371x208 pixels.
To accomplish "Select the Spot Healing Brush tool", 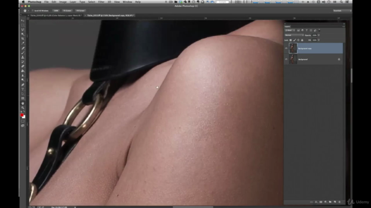I will click(23, 48).
